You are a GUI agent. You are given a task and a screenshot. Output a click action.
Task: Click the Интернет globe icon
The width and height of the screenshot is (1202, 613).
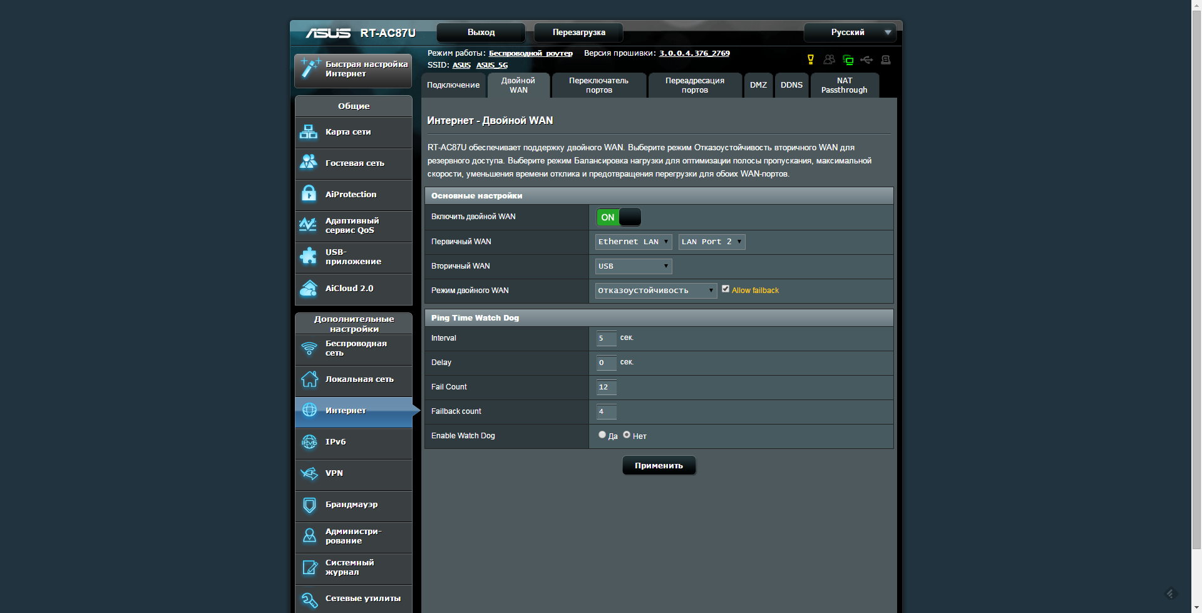coord(309,410)
